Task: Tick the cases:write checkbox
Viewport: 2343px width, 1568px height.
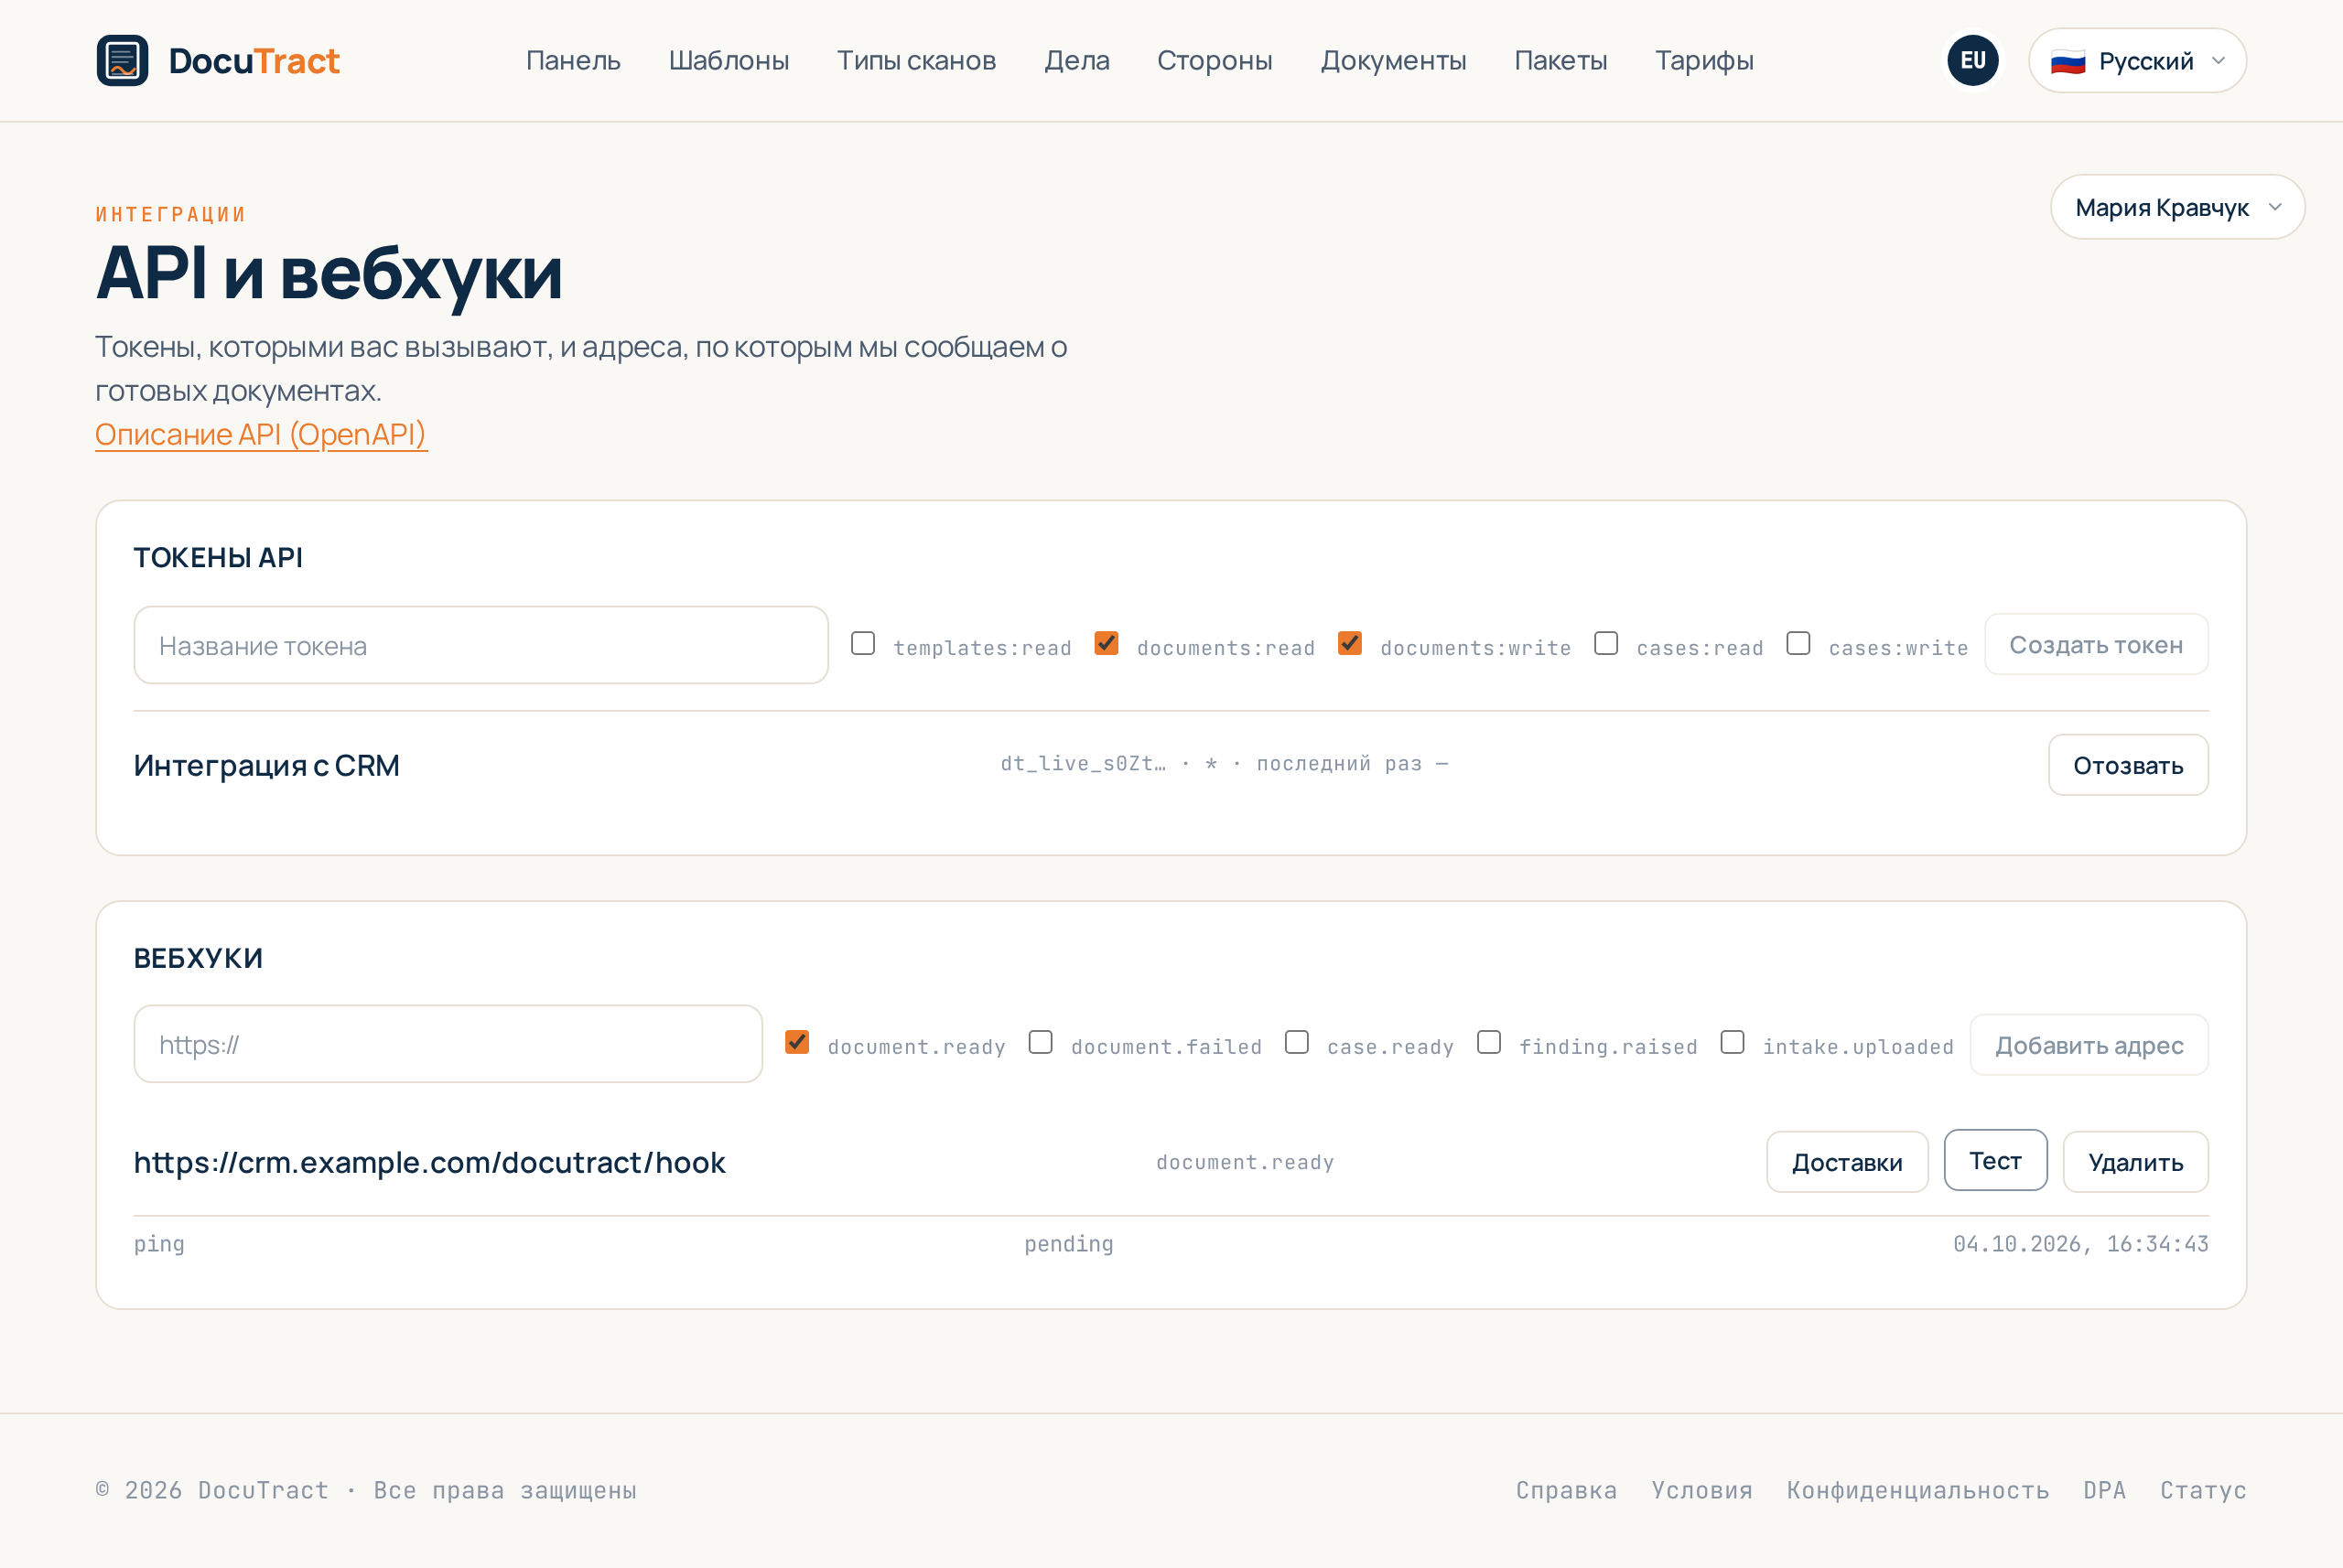Action: 1798,643
